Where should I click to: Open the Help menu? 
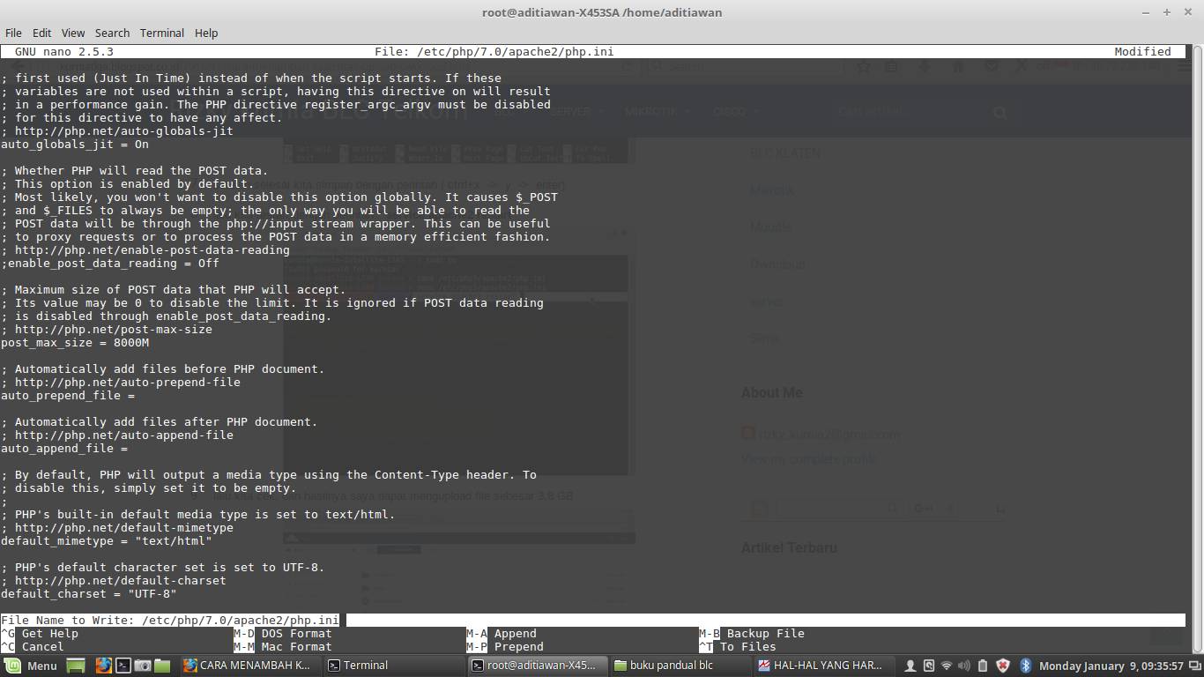206,33
